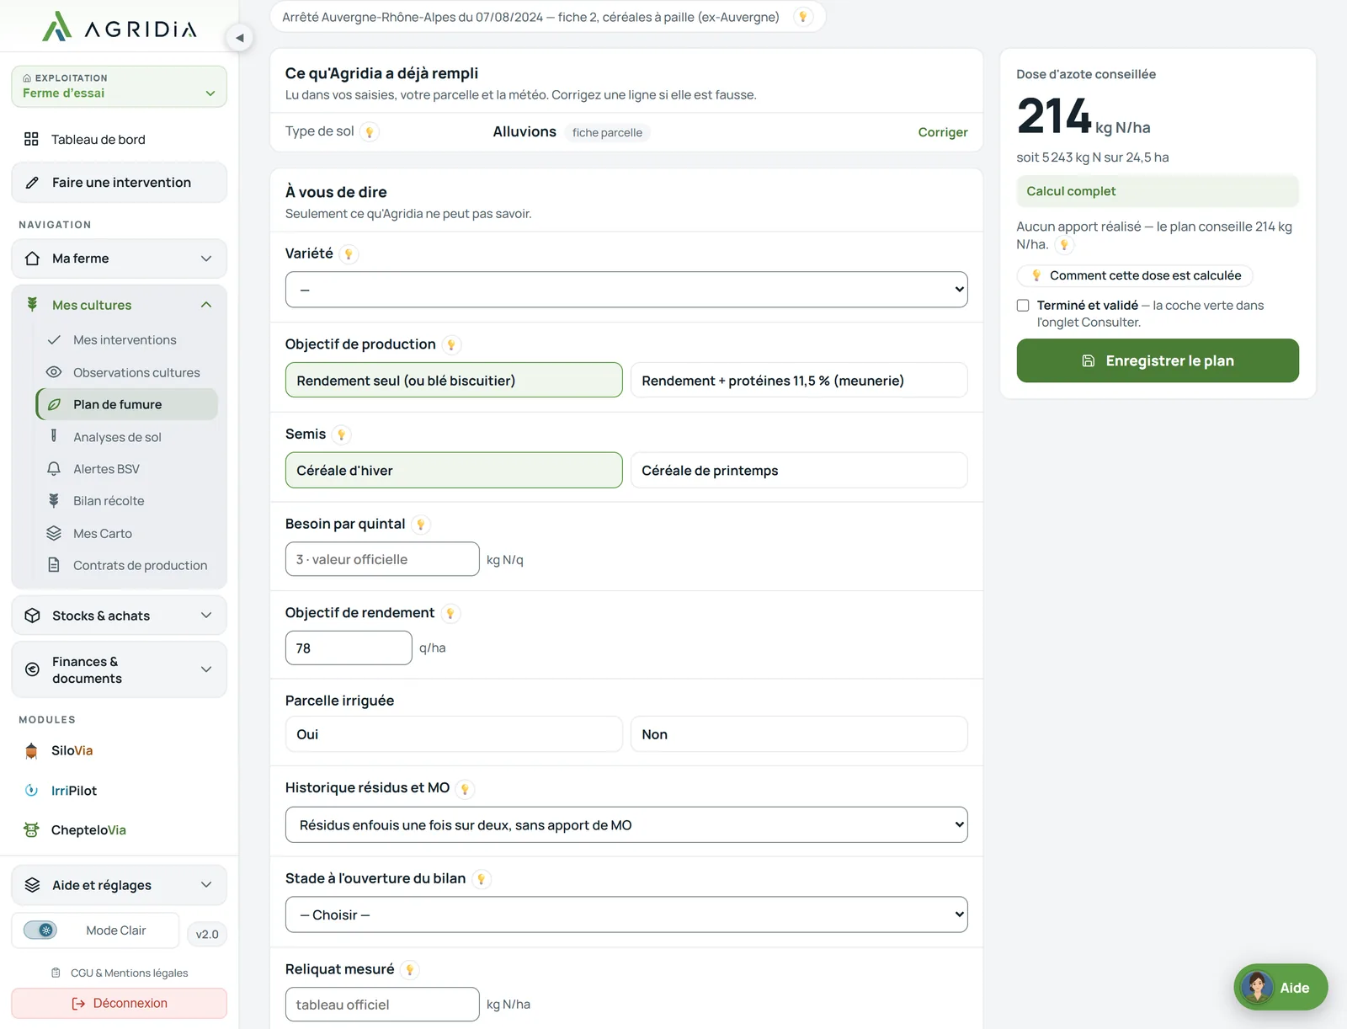Image resolution: width=1347 pixels, height=1029 pixels.
Task: Open Stade à l'ouverture du bilan dropdown
Action: pyautogui.click(x=626, y=915)
